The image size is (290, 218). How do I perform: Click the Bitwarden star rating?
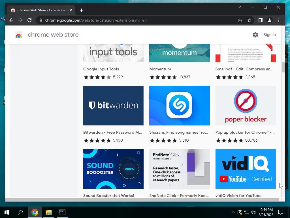tap(97, 140)
